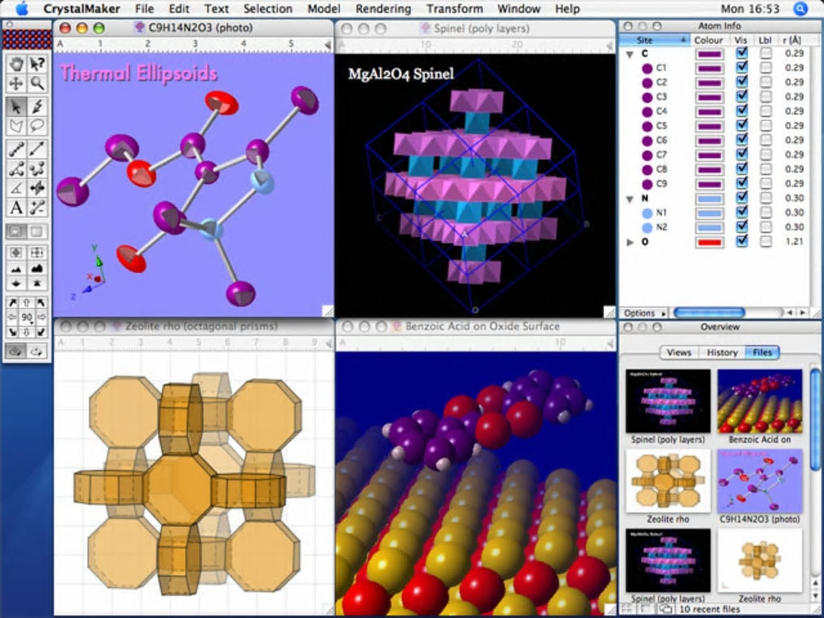Click the purple colour swatch for C group
This screenshot has width=824, height=618.
[709, 53]
